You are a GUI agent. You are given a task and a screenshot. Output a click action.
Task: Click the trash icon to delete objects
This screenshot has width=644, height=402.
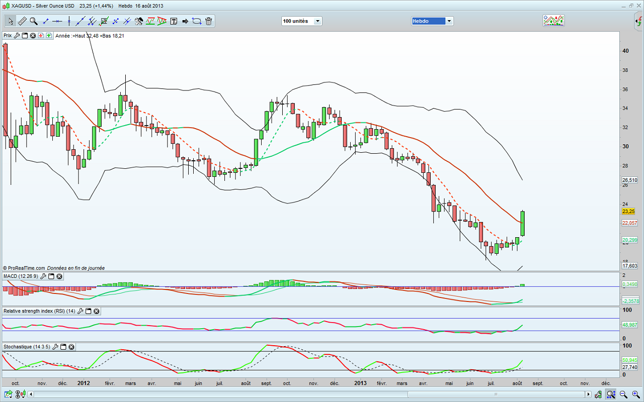click(208, 21)
